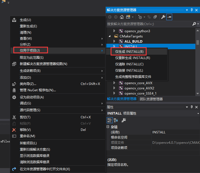The width and height of the screenshot is (200, 173).
Task: Choose 卸载项目(L) in context menu
Action: (58, 143)
